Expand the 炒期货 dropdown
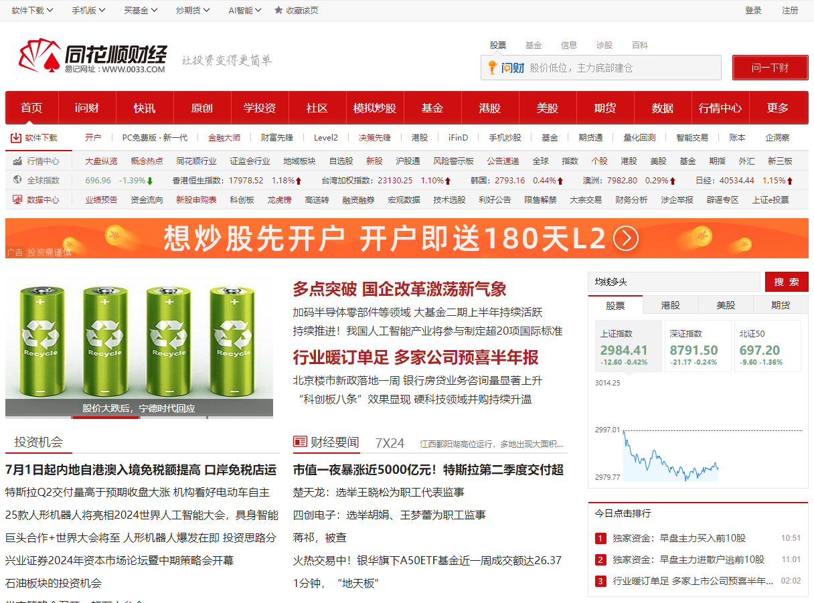The image size is (814, 603). 193,11
